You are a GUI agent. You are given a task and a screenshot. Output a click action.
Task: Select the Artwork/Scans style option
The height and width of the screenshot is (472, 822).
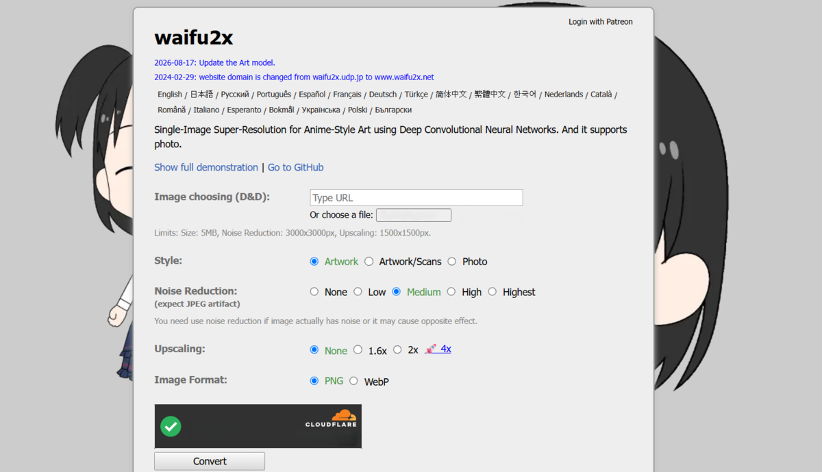369,261
